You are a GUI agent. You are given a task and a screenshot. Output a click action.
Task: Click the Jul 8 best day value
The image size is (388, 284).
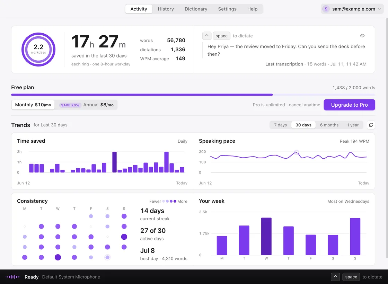[x=148, y=250]
